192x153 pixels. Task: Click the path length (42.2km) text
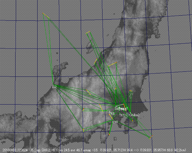(180, 150)
